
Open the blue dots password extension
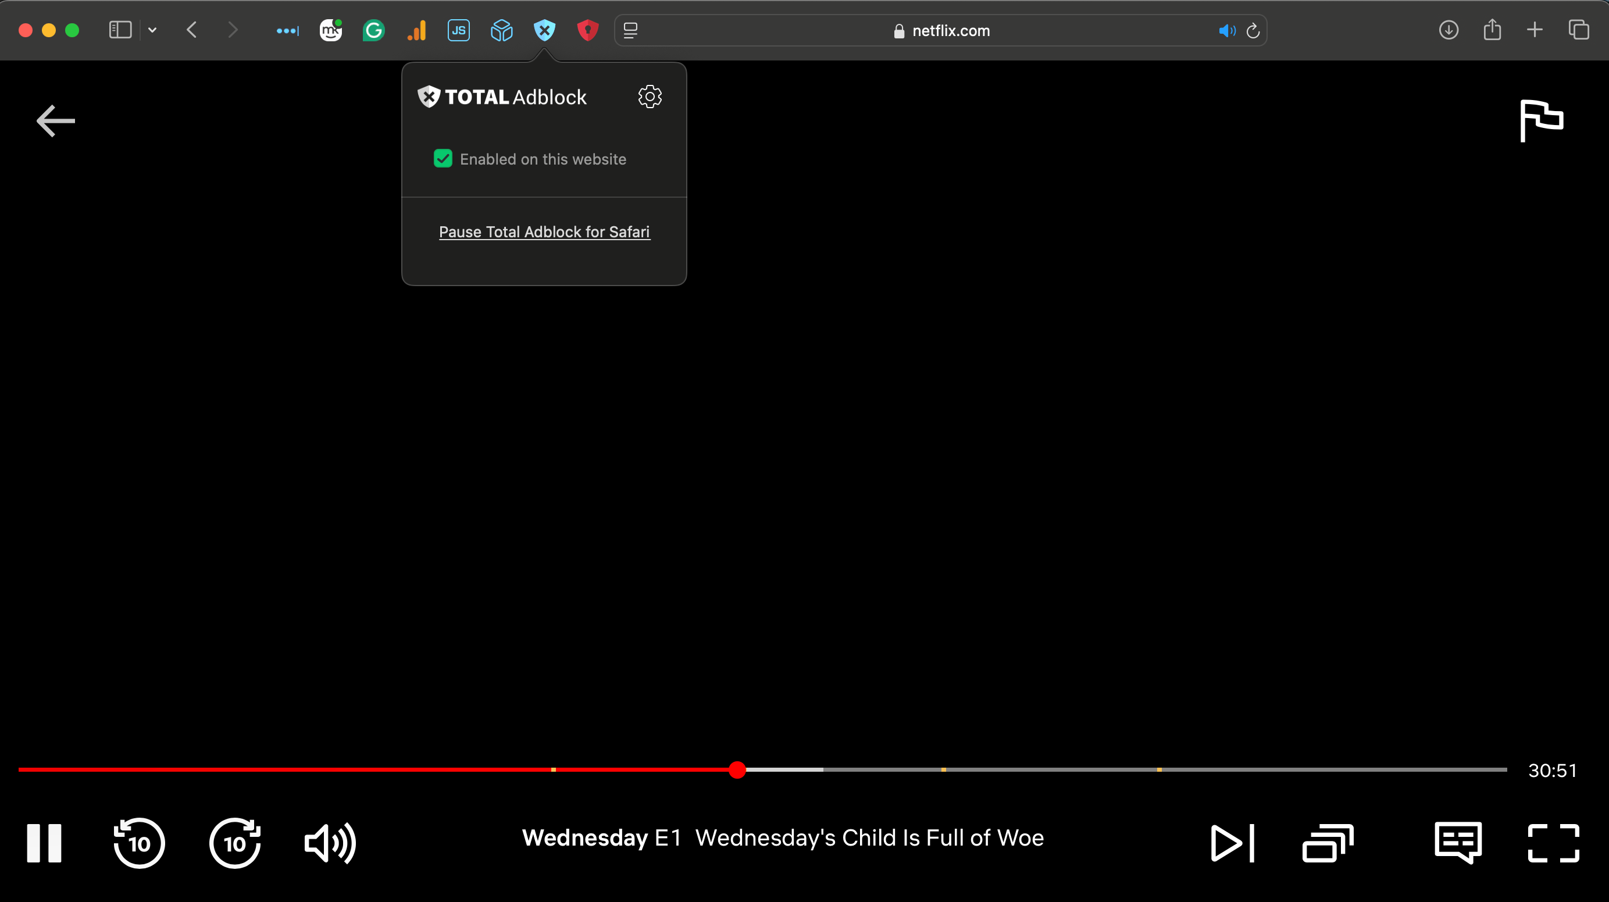pos(287,30)
